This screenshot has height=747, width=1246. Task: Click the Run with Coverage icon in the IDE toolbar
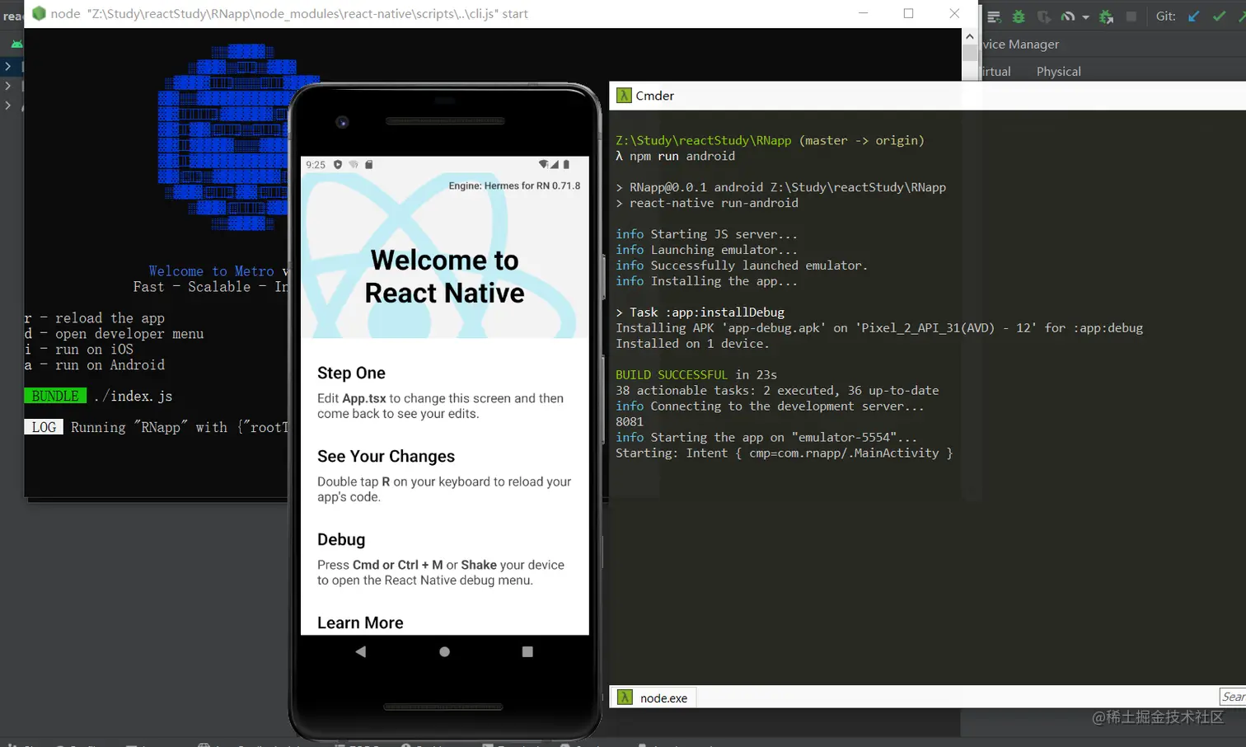(x=1044, y=16)
